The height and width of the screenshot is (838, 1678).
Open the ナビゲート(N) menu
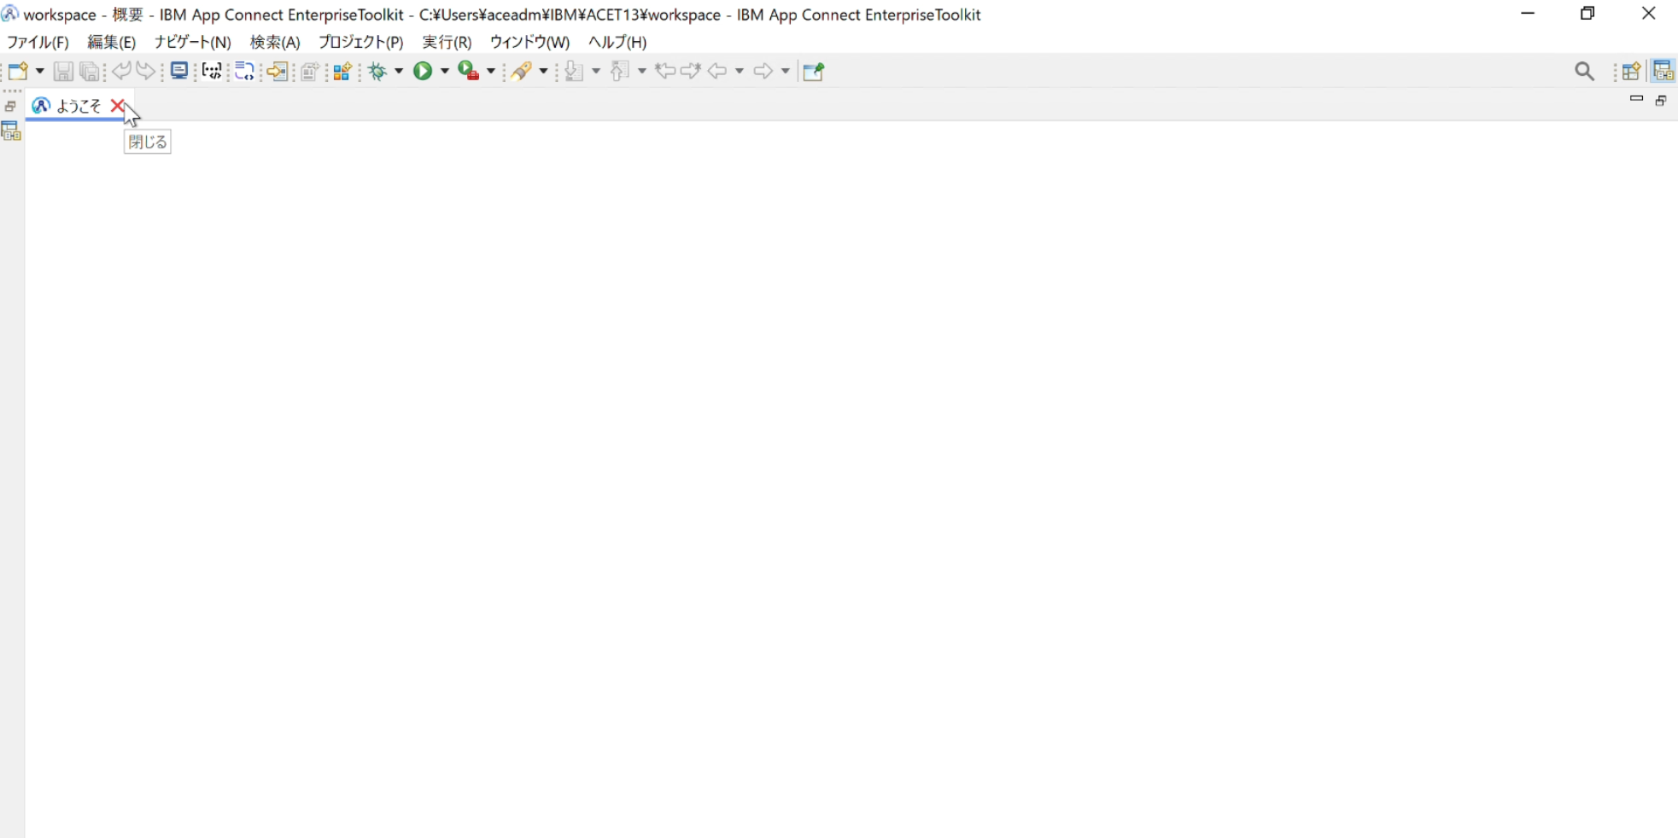point(192,42)
